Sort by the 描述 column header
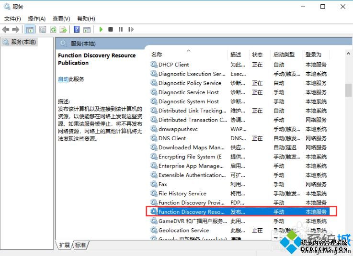 tap(238, 55)
